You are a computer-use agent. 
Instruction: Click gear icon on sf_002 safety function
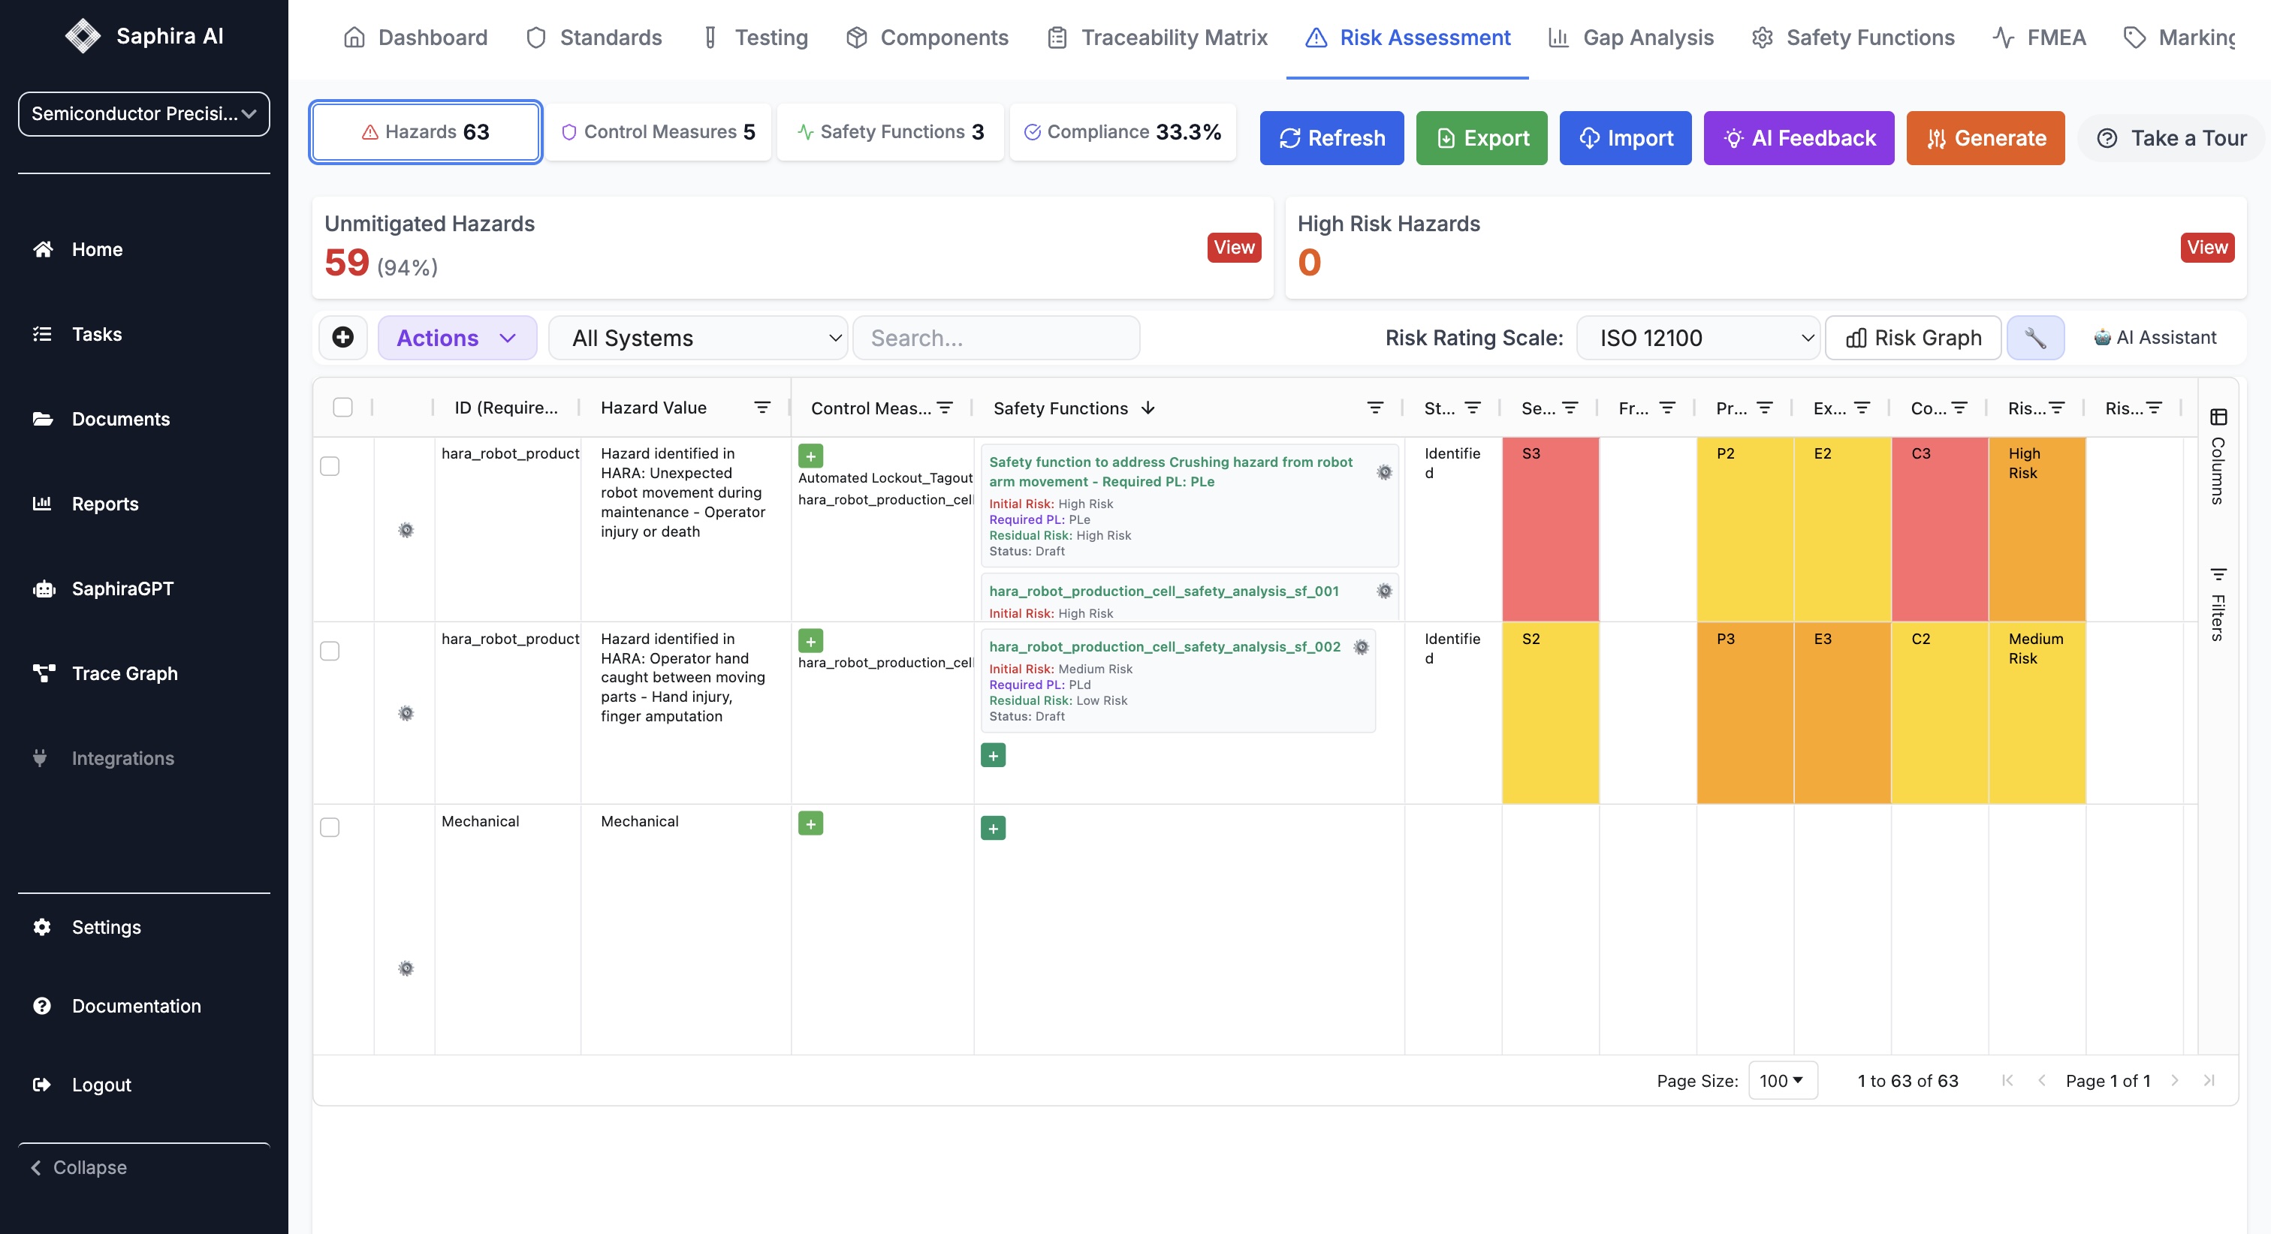pos(1362,647)
